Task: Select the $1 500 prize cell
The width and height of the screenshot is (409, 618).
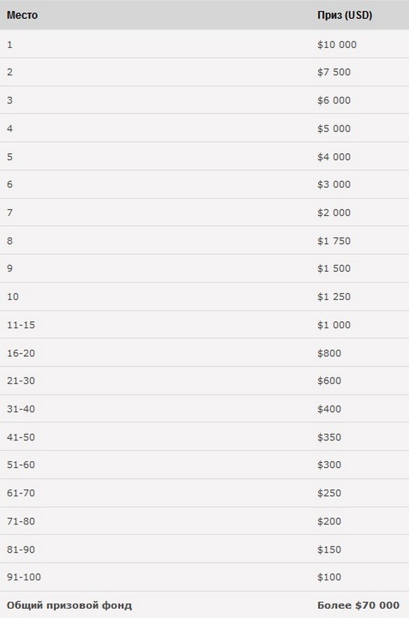Action: tap(334, 268)
